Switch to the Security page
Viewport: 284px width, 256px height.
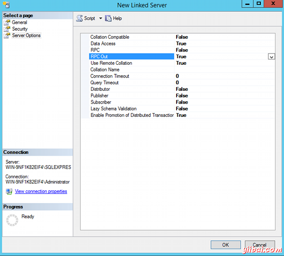(20, 29)
